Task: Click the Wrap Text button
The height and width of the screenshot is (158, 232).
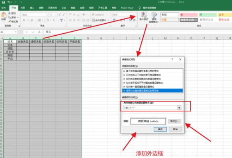Action: (98, 14)
